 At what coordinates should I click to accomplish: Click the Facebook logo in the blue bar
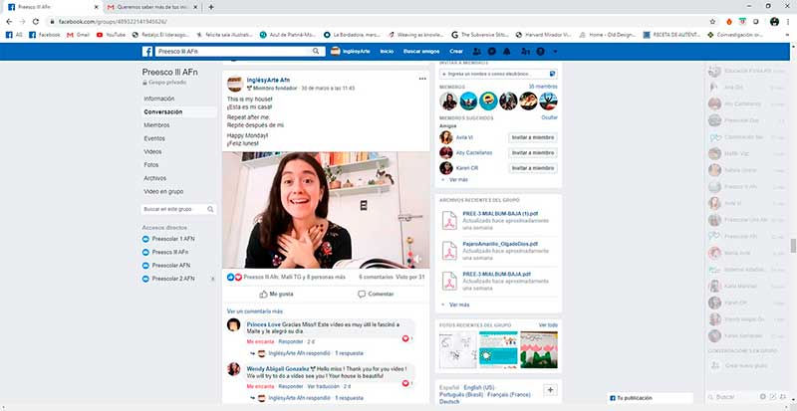tap(147, 52)
